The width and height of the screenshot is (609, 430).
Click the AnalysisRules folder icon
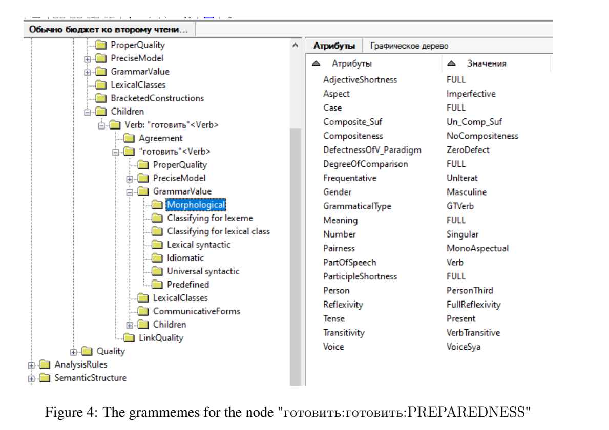click(45, 364)
